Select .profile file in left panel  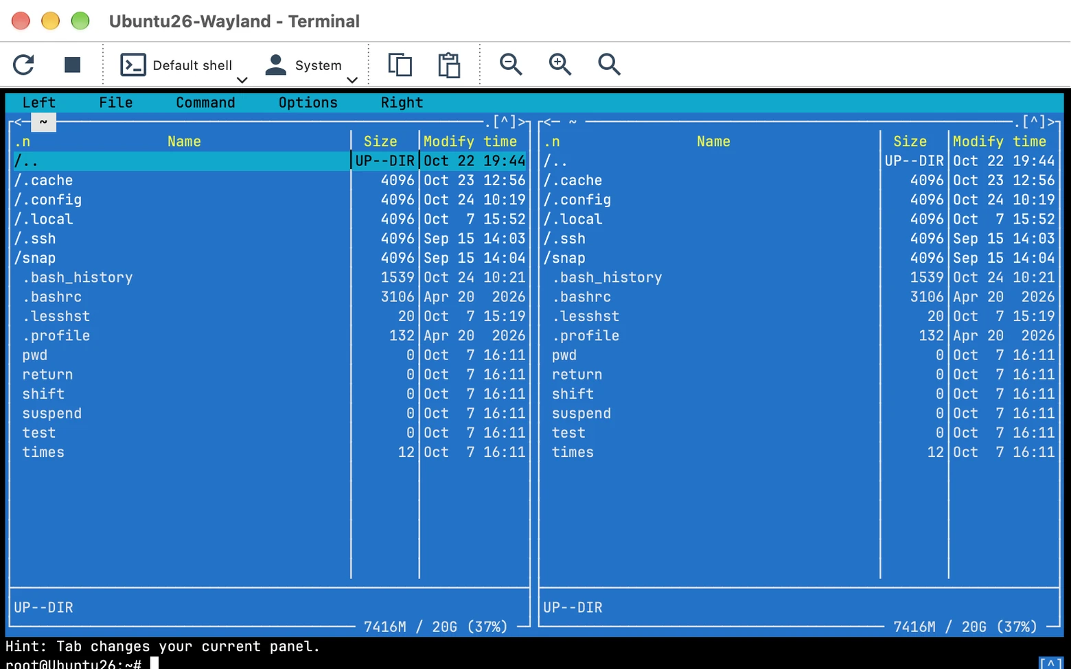[269, 336]
